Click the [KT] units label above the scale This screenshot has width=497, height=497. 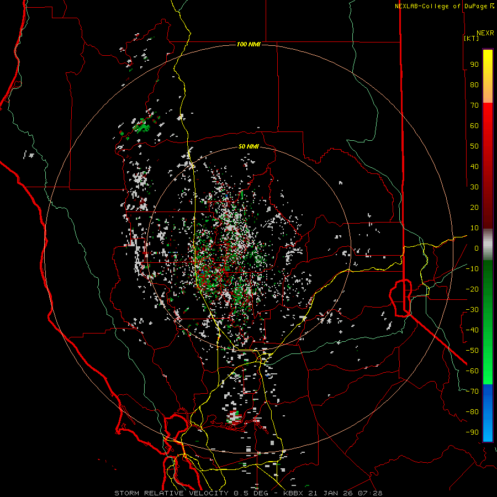pos(472,38)
